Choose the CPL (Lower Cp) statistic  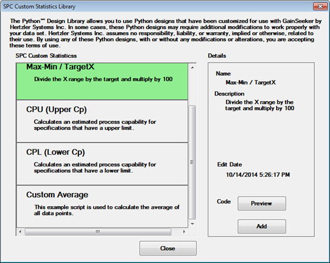[102, 164]
